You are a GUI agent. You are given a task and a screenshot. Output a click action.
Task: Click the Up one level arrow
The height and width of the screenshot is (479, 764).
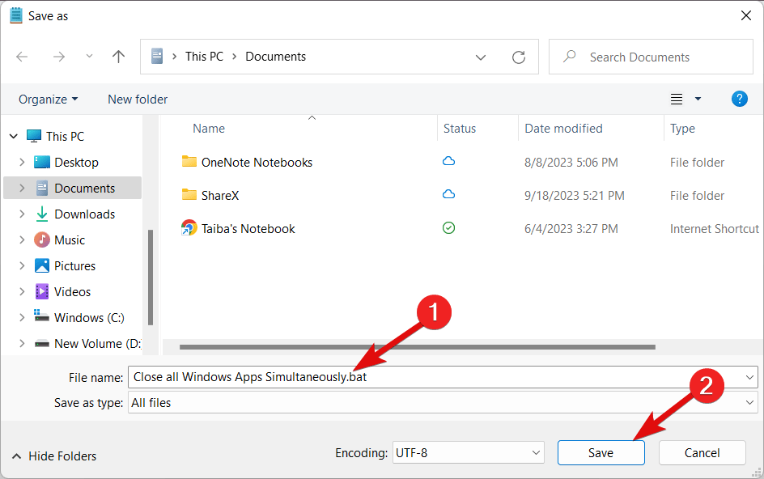click(119, 57)
